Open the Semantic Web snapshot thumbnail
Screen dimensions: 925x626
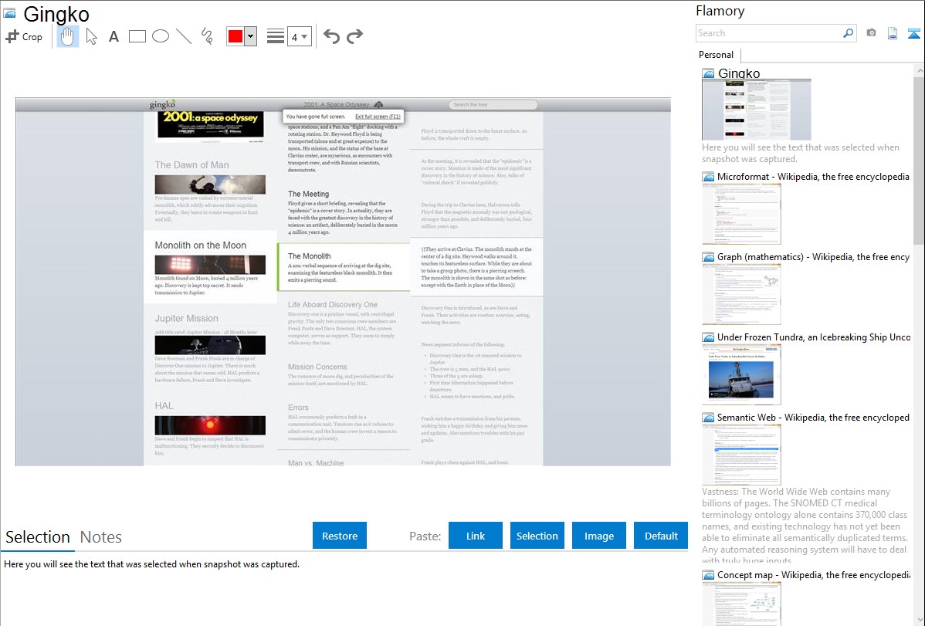click(x=741, y=455)
